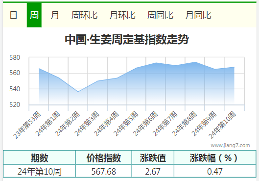The height and width of the screenshot is (181, 259).
Task: Click x-axis label 24年第7周
Action: (165, 124)
